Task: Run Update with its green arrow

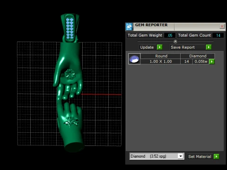Action: [x=160, y=47]
